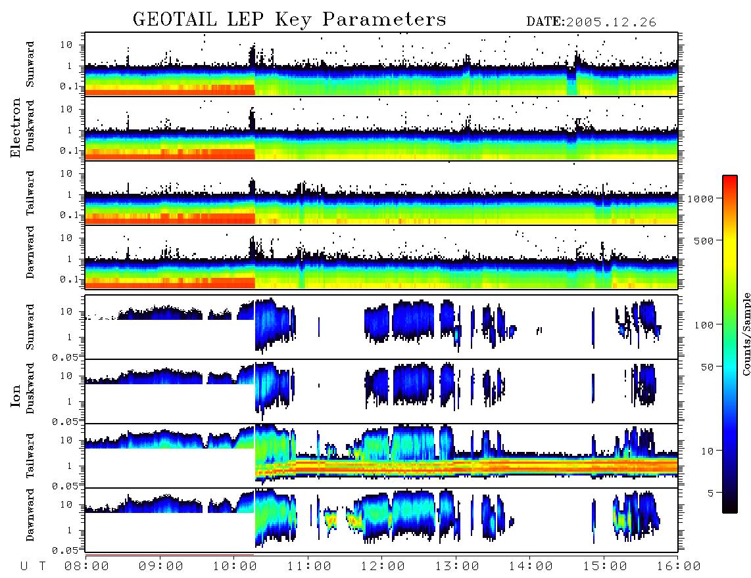Select the Ion 'Dawnward' panel label
This screenshot has height=578, width=751.
tap(30, 515)
